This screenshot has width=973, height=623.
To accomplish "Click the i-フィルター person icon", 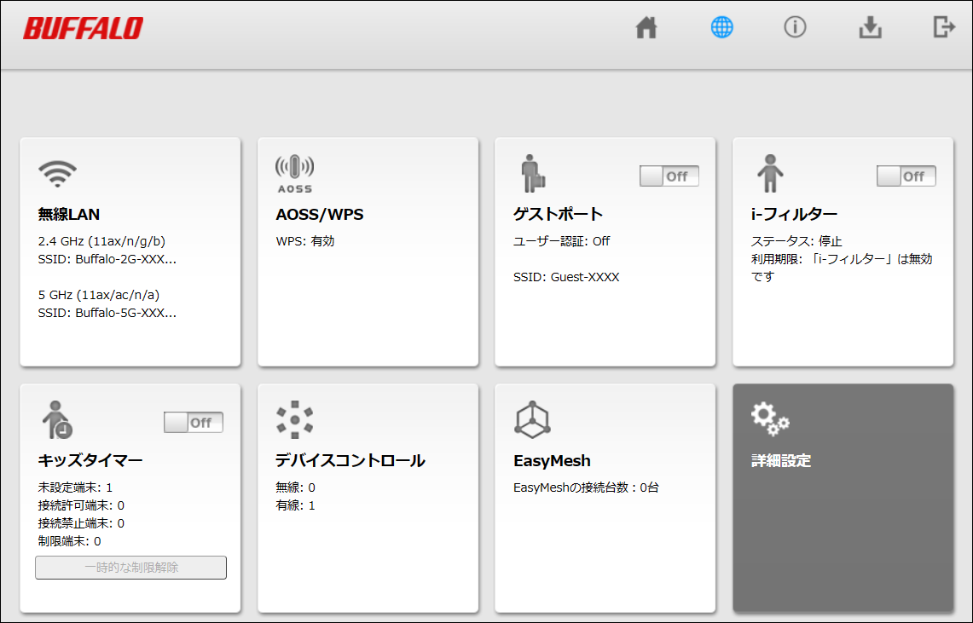I will [x=770, y=173].
